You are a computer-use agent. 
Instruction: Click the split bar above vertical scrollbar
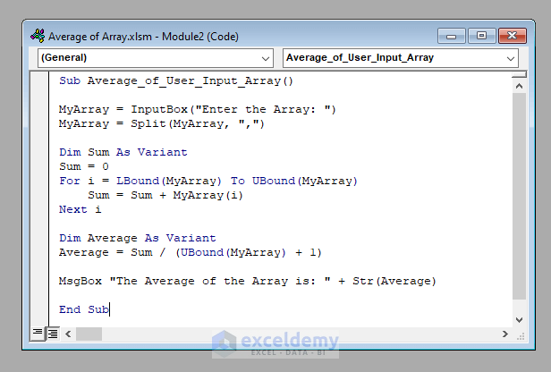pyautogui.click(x=519, y=75)
